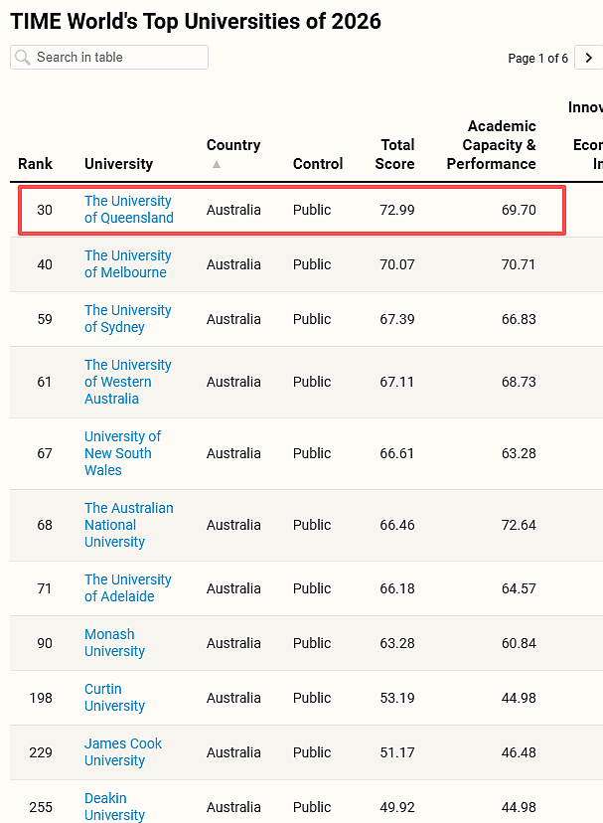Open University of Western Australia link
603x823 pixels.
point(127,382)
